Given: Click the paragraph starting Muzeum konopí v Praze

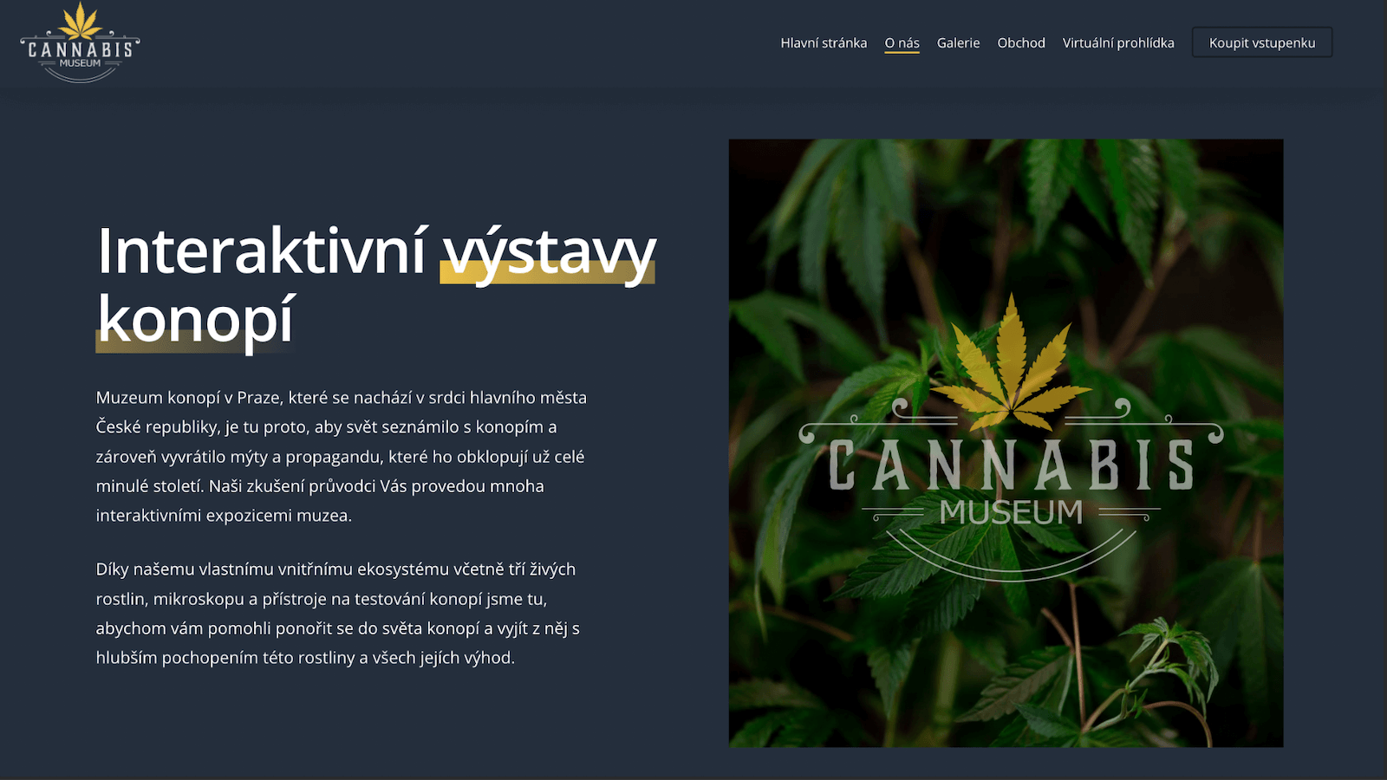Looking at the screenshot, I should [x=342, y=456].
